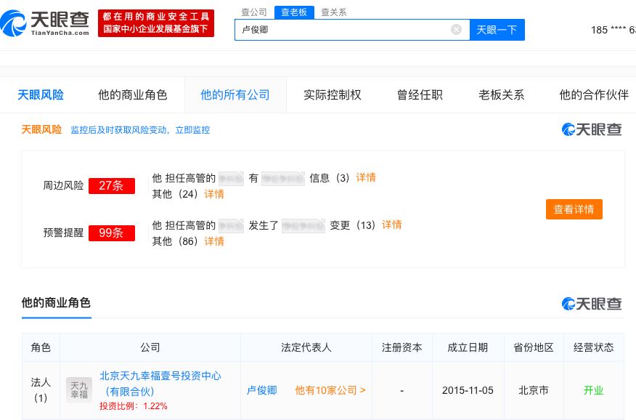Image resolution: width=636 pixels, height=420 pixels.
Task: Open the account menu for 185 ****
Action: tap(613, 30)
